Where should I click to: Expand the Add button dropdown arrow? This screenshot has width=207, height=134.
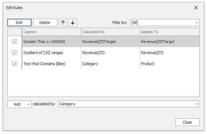(x=29, y=104)
